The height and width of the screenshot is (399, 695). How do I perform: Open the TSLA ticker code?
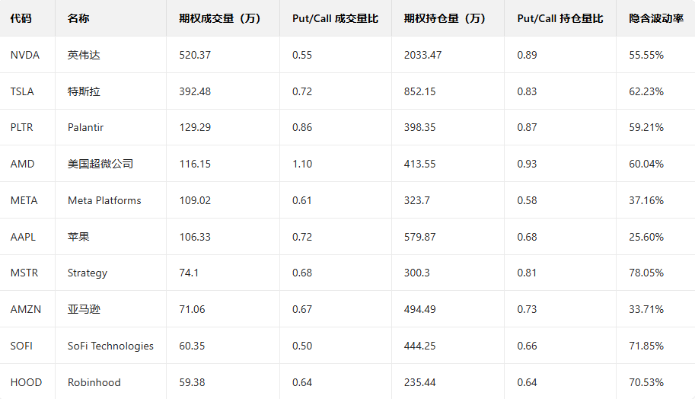point(23,91)
